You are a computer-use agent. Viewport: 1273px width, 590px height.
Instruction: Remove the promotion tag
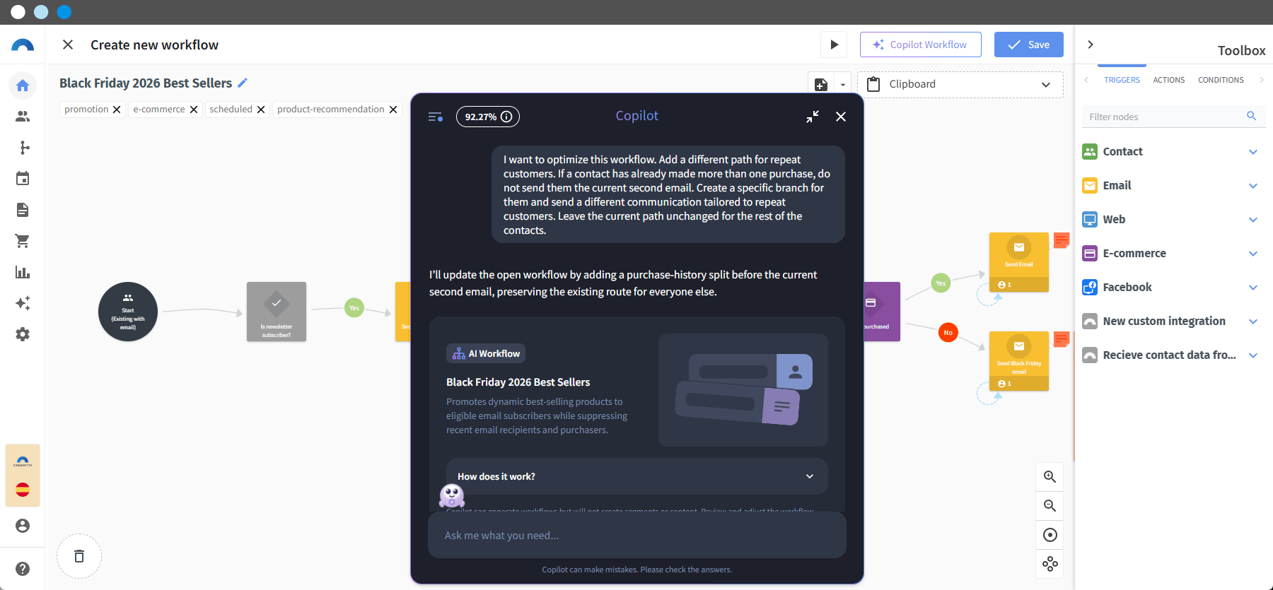point(117,110)
